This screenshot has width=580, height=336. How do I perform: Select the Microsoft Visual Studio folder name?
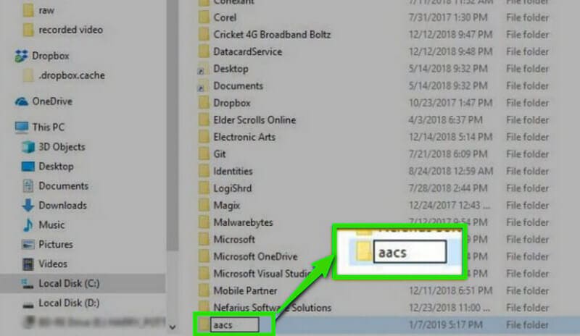[262, 274]
